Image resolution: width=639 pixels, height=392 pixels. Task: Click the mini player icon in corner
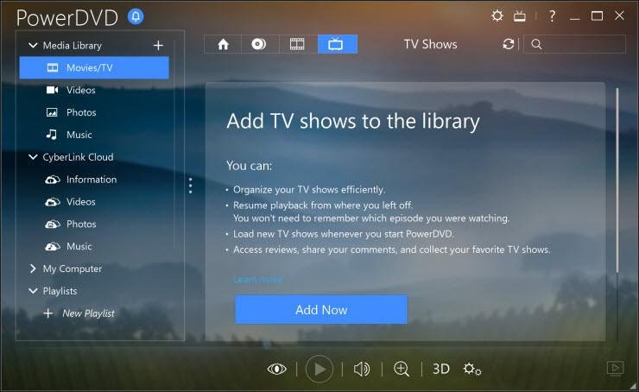point(615,369)
